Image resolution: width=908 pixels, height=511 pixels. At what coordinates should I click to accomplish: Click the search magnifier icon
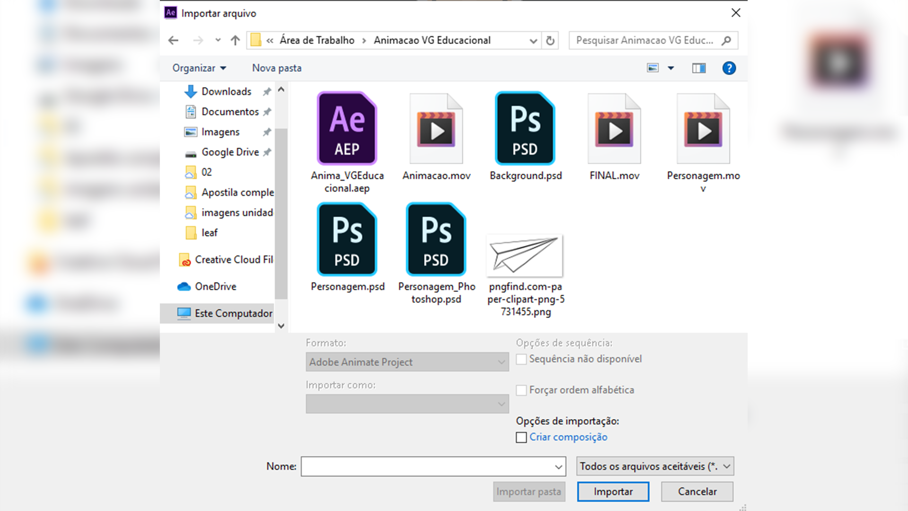point(726,41)
